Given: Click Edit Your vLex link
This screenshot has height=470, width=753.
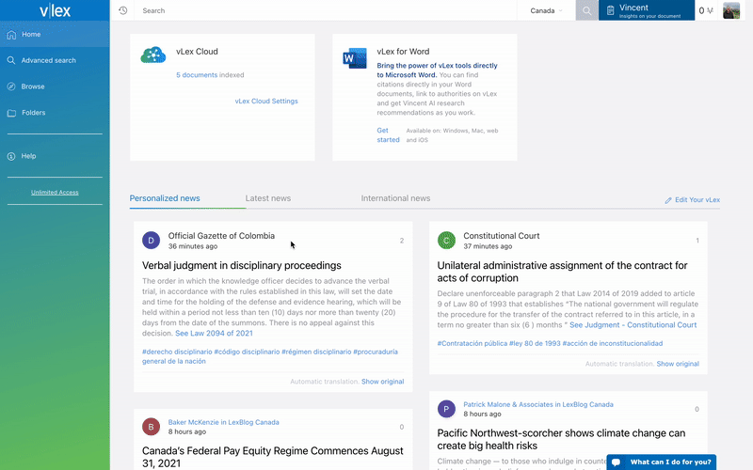Looking at the screenshot, I should tap(697, 200).
